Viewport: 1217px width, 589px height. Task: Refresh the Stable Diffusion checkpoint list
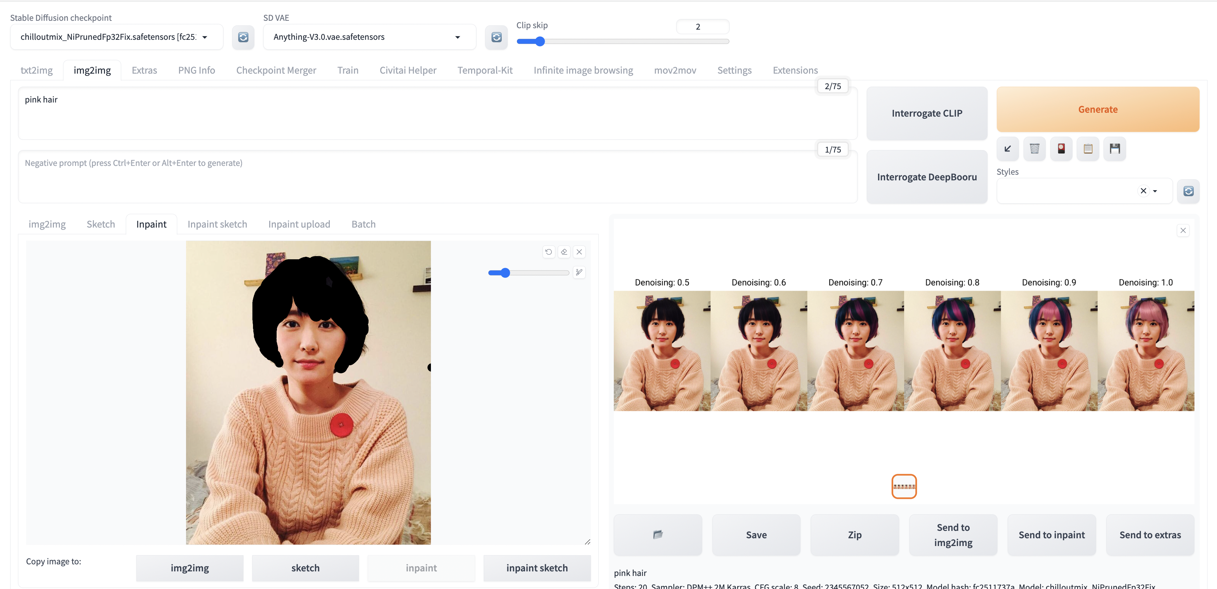(243, 37)
